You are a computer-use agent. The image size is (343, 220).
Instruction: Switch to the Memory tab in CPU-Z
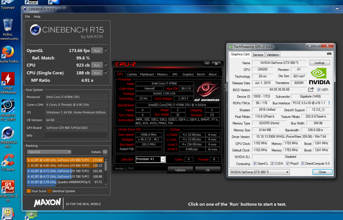coord(162,74)
